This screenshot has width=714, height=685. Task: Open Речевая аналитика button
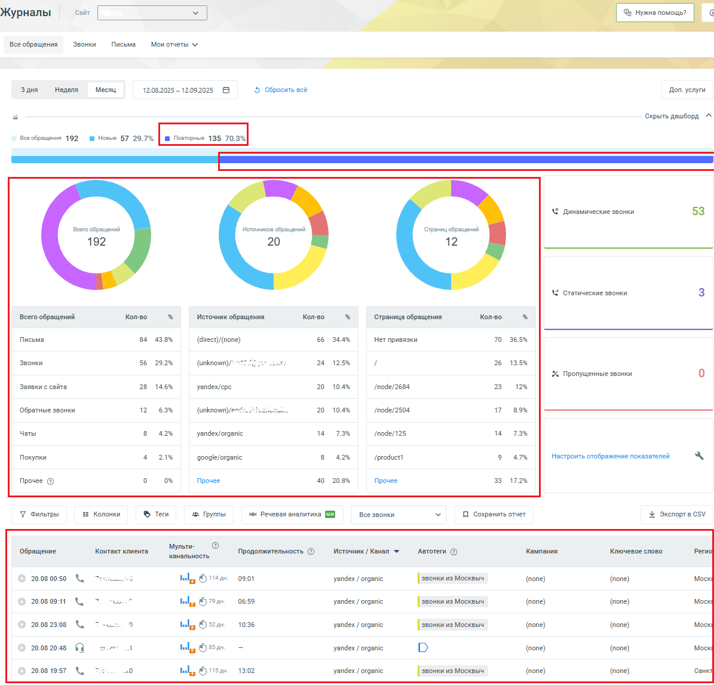click(x=292, y=514)
